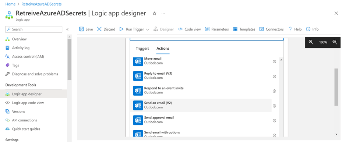
Task: Click Outlook icon beside Reply to email (V3)
Action: point(138,76)
